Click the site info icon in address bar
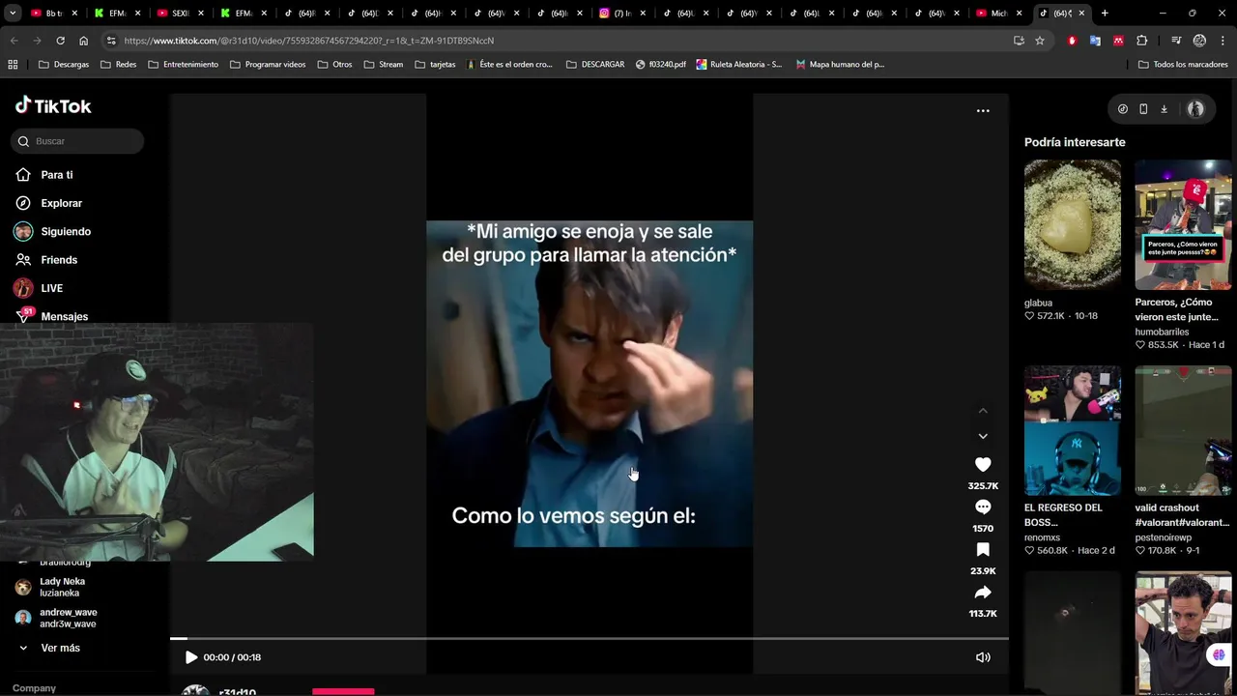Screen dimensions: 1237x696 click(x=111, y=41)
